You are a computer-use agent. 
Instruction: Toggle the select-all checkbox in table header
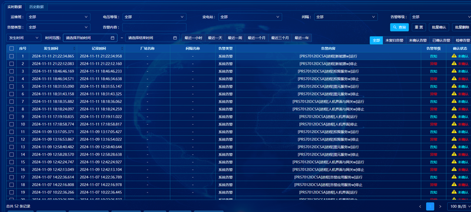[11, 48]
